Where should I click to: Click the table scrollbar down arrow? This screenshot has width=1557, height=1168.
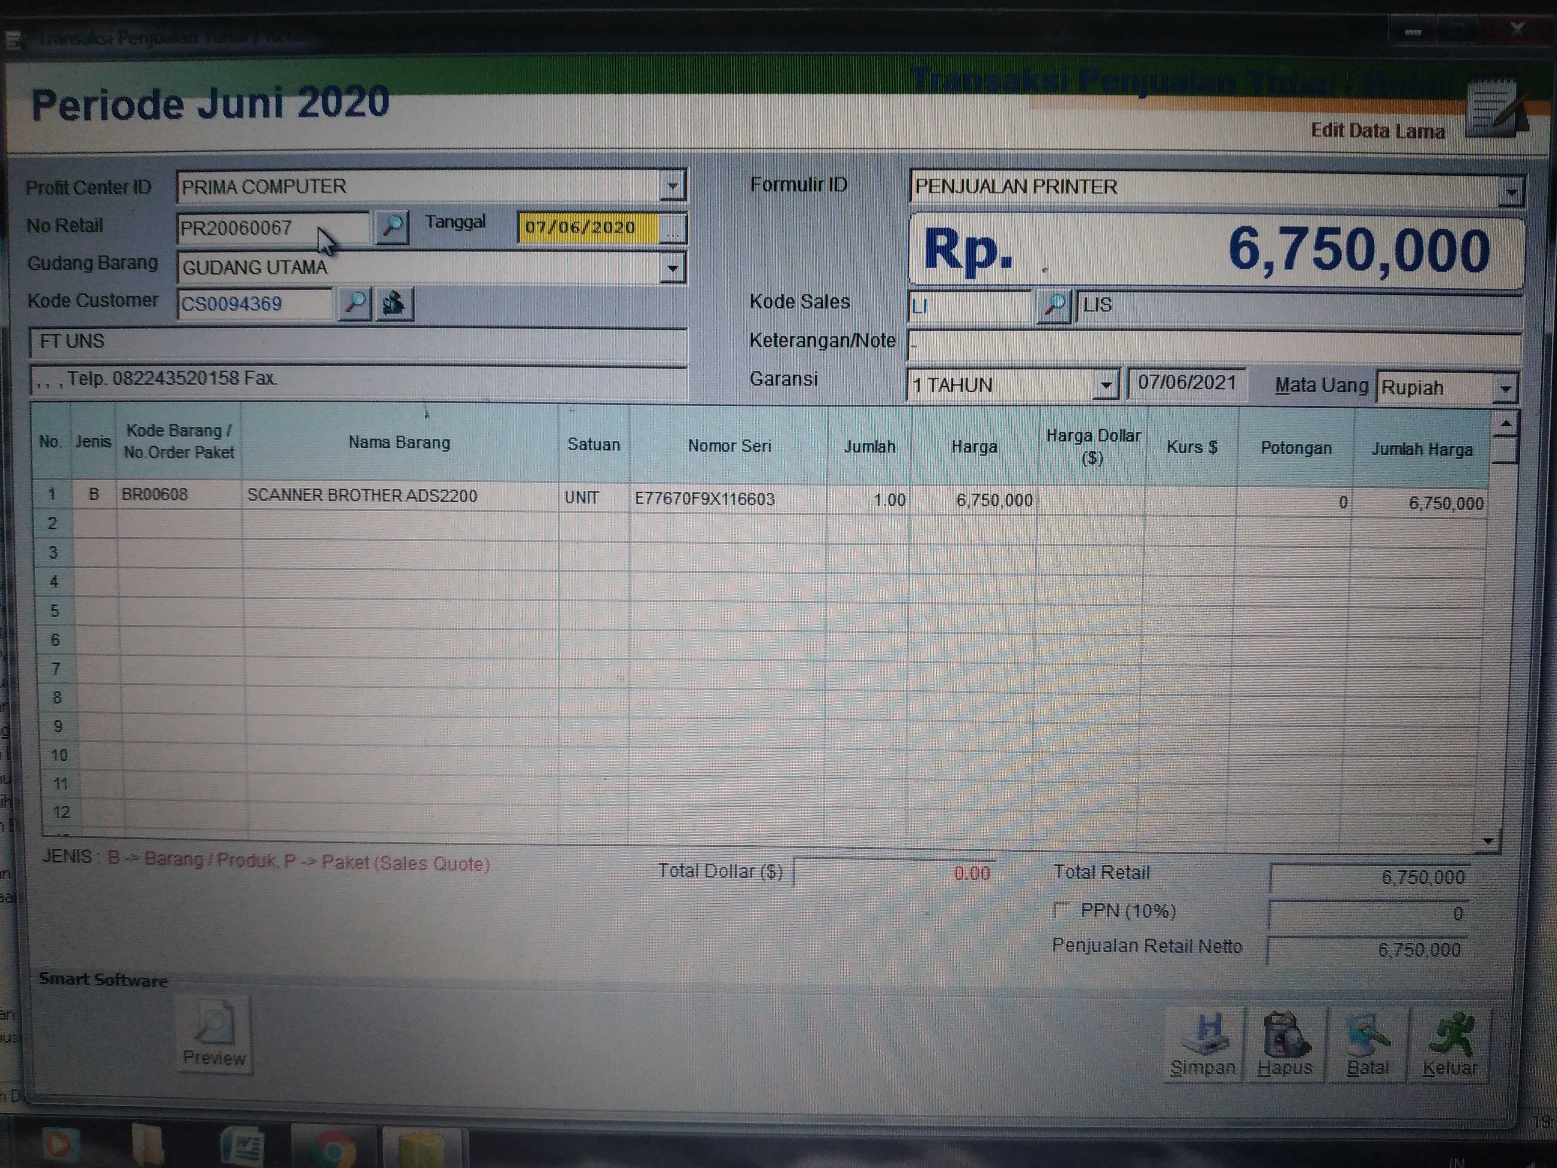(1488, 840)
